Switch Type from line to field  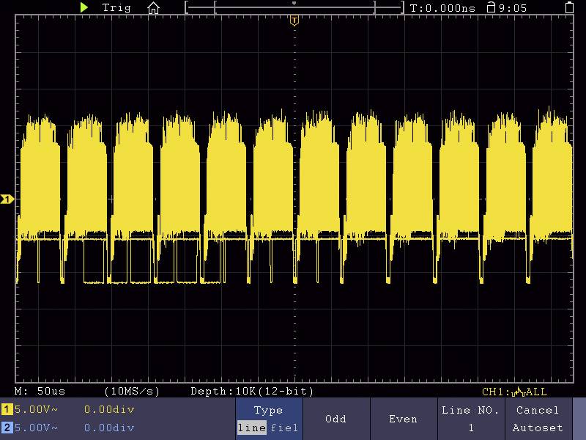(x=284, y=428)
